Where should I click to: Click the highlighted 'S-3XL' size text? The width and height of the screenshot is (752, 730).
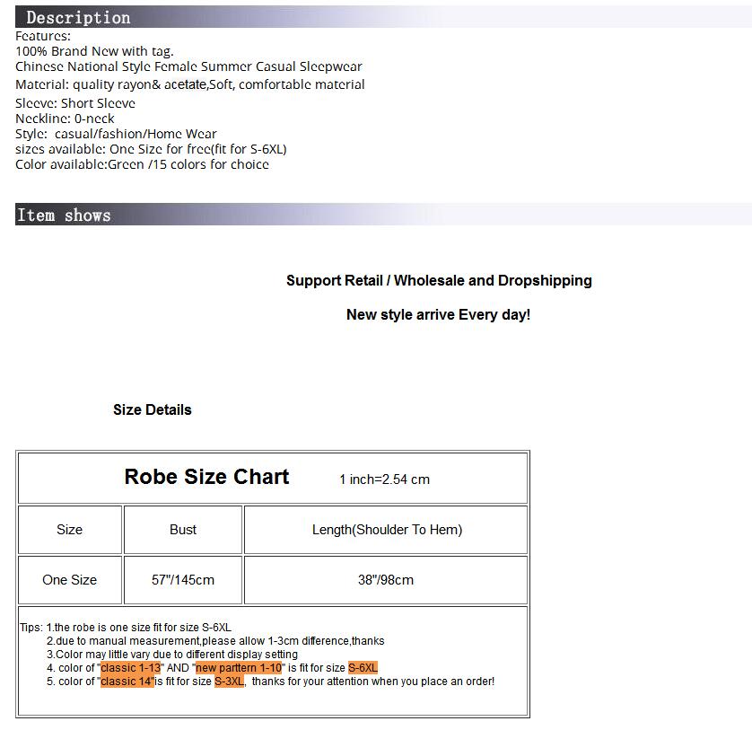click(229, 682)
